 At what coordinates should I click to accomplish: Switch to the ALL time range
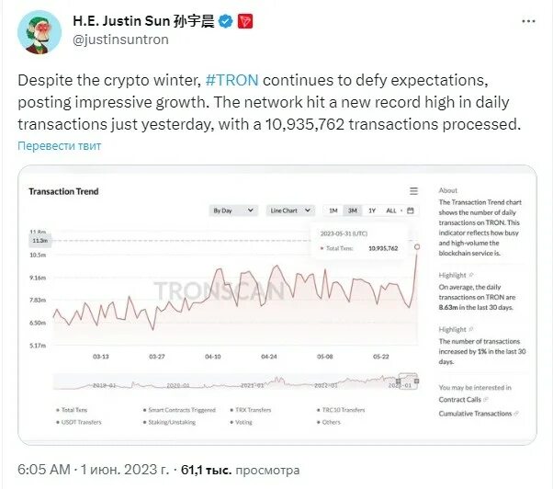point(391,210)
